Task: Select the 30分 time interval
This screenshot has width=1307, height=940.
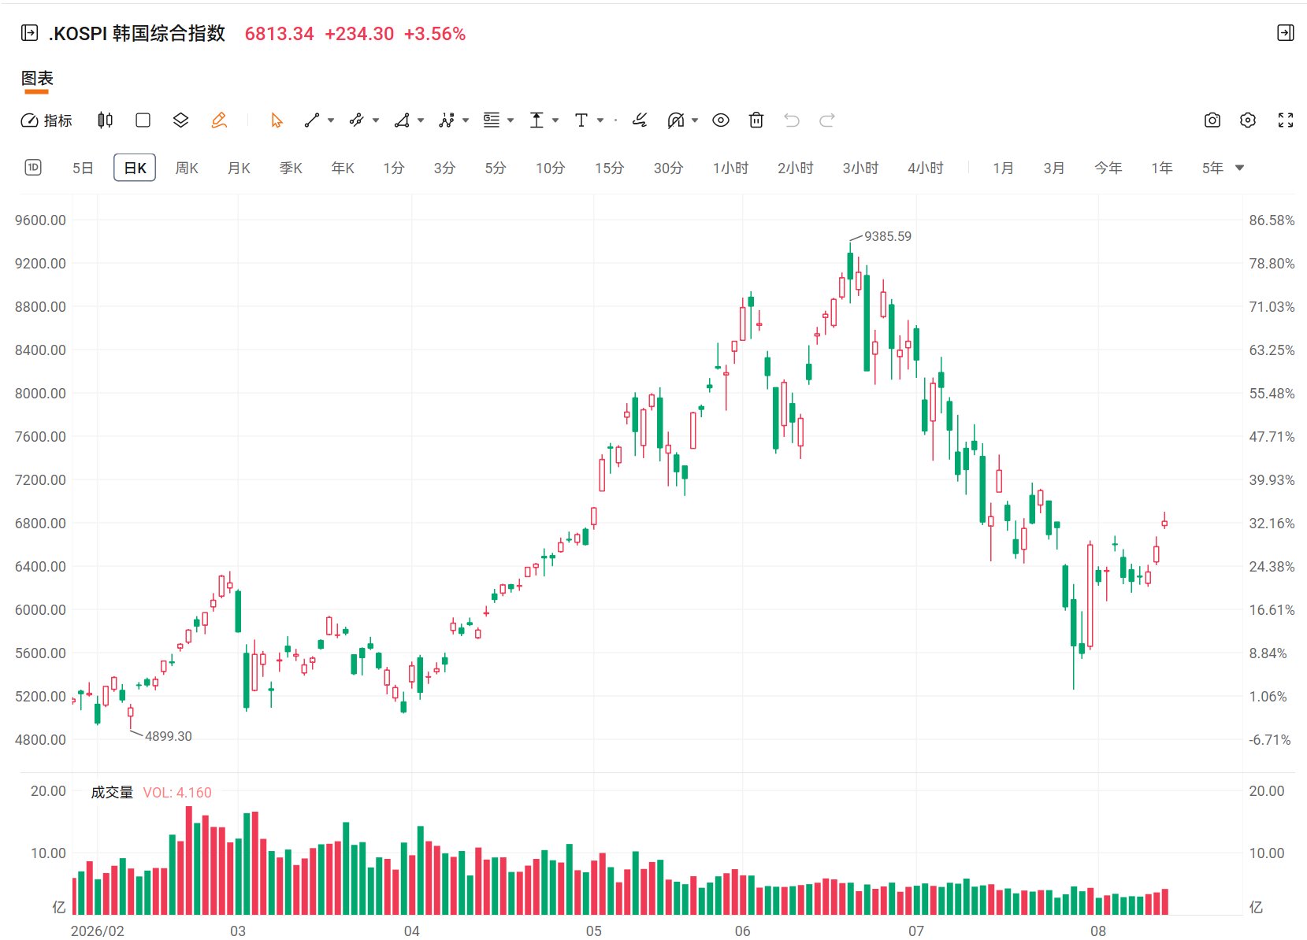Action: [668, 168]
